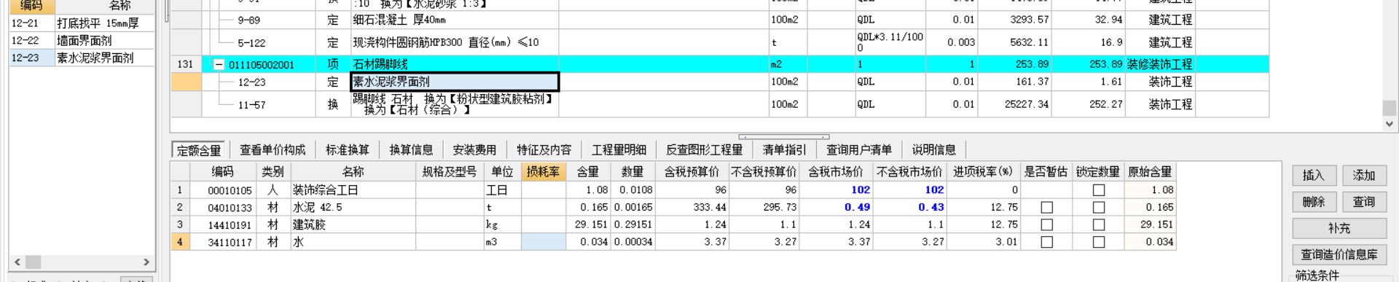1399x282 pixels.
Task: Toggle 锁定数量 checkbox for 水泥 42.5 row
Action: point(1099,208)
